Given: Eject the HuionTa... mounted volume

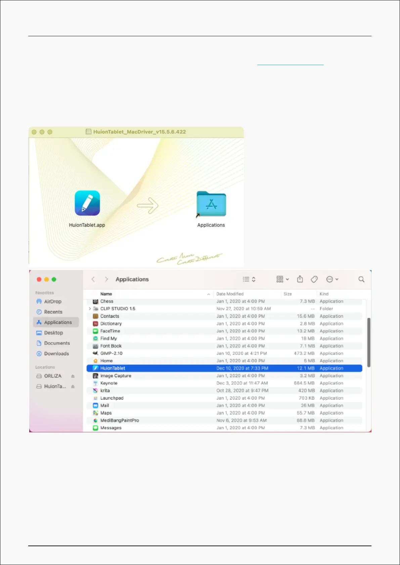Looking at the screenshot, I should tap(73, 387).
